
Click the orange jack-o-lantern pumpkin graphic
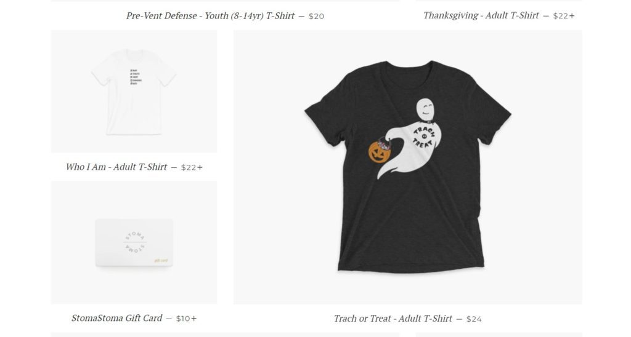[x=379, y=152]
